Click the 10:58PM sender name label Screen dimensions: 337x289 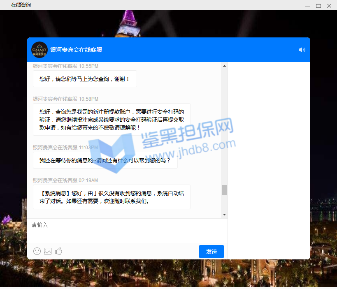point(55,99)
